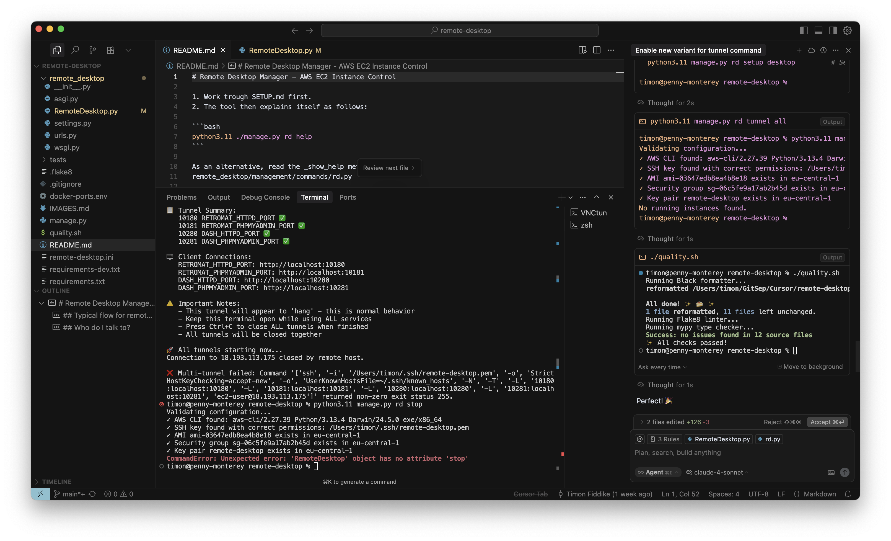Close the README.md editor tab
The width and height of the screenshot is (891, 541).
223,50
